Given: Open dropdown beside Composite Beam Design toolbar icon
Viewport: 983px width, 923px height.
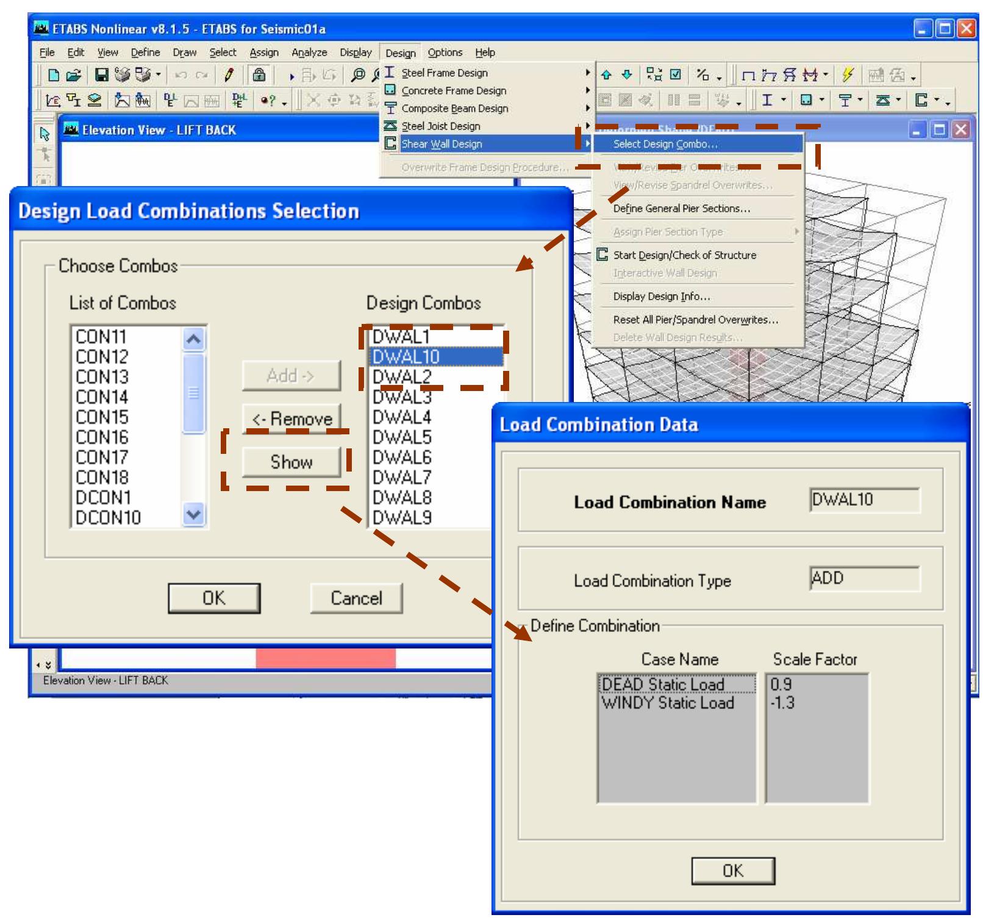Looking at the screenshot, I should [860, 100].
